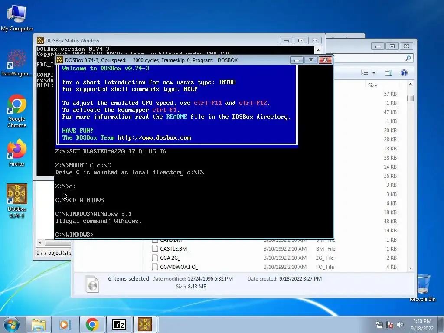
Task: Maximize the Explorer window
Action: 392,46
